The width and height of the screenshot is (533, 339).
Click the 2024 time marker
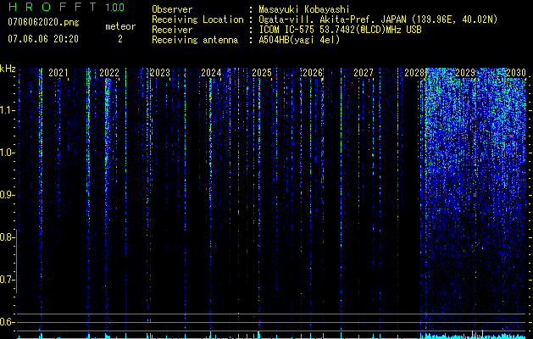[x=211, y=73]
